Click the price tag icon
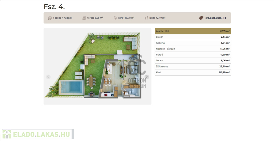 (x=201, y=18)
